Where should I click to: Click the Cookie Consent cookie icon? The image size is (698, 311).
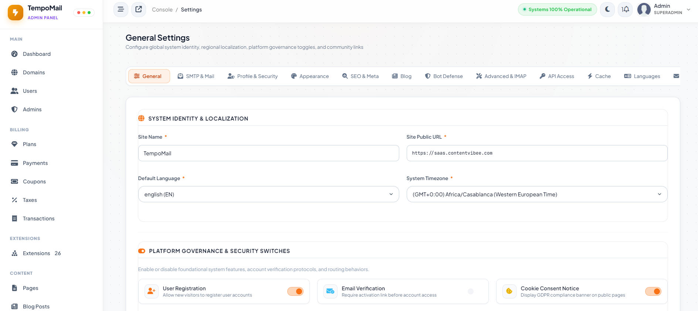click(509, 291)
